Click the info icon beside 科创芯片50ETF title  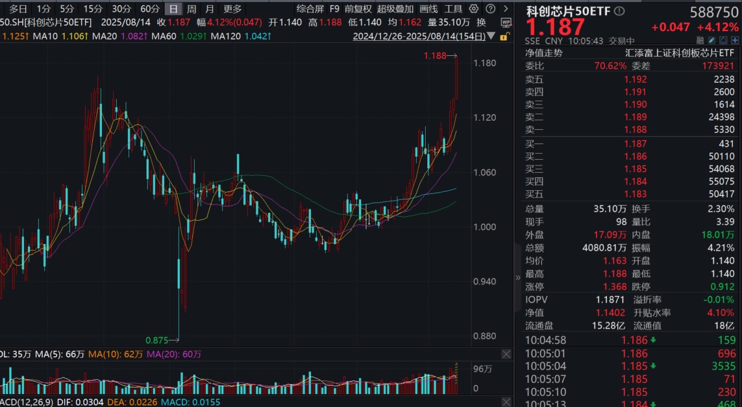pyautogui.click(x=619, y=10)
